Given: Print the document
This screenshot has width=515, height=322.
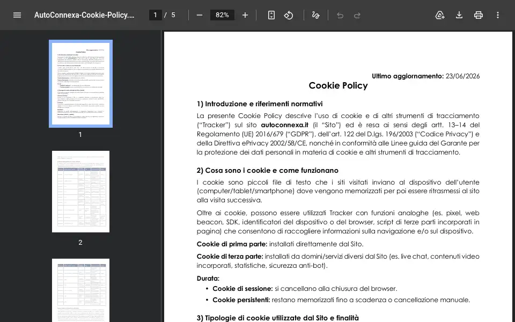Looking at the screenshot, I should pyautogui.click(x=479, y=15).
